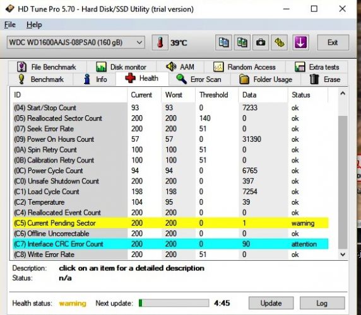Click the Log button
Viewport: 361px width, 315px height.
pos(322,303)
